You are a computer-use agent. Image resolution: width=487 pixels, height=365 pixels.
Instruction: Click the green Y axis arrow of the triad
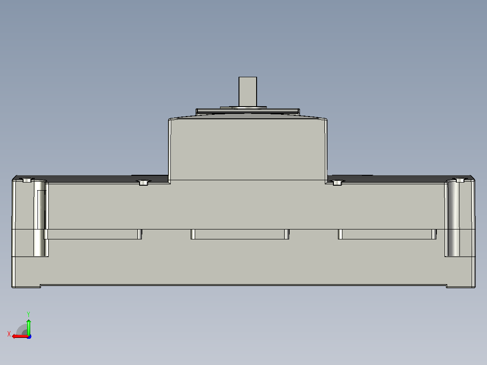pos(28,327)
